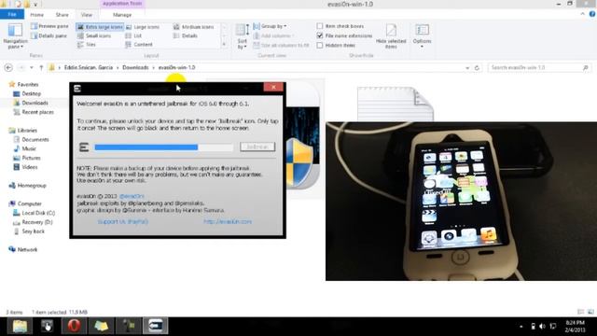Click the evasi0n jailbreak progress bar
The image size is (597, 336).
coord(164,147)
